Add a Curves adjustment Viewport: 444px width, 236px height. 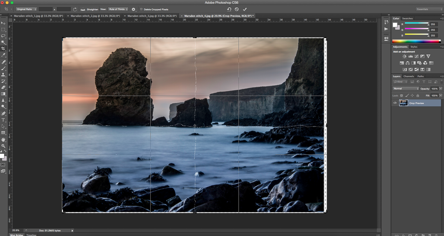[417, 56]
